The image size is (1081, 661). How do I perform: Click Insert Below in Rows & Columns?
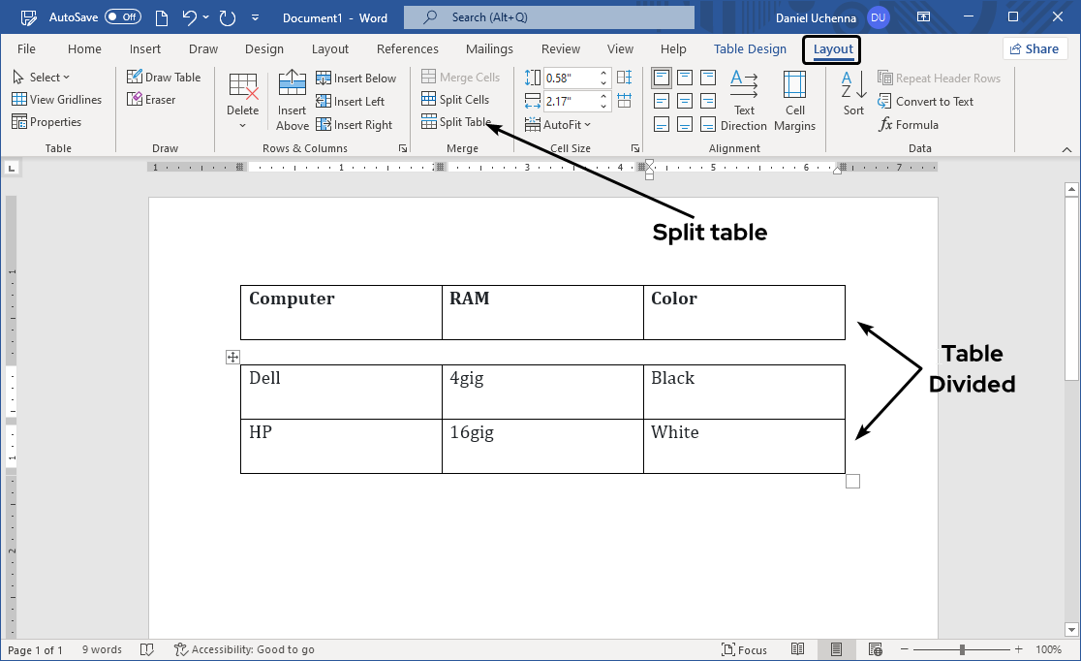(356, 78)
